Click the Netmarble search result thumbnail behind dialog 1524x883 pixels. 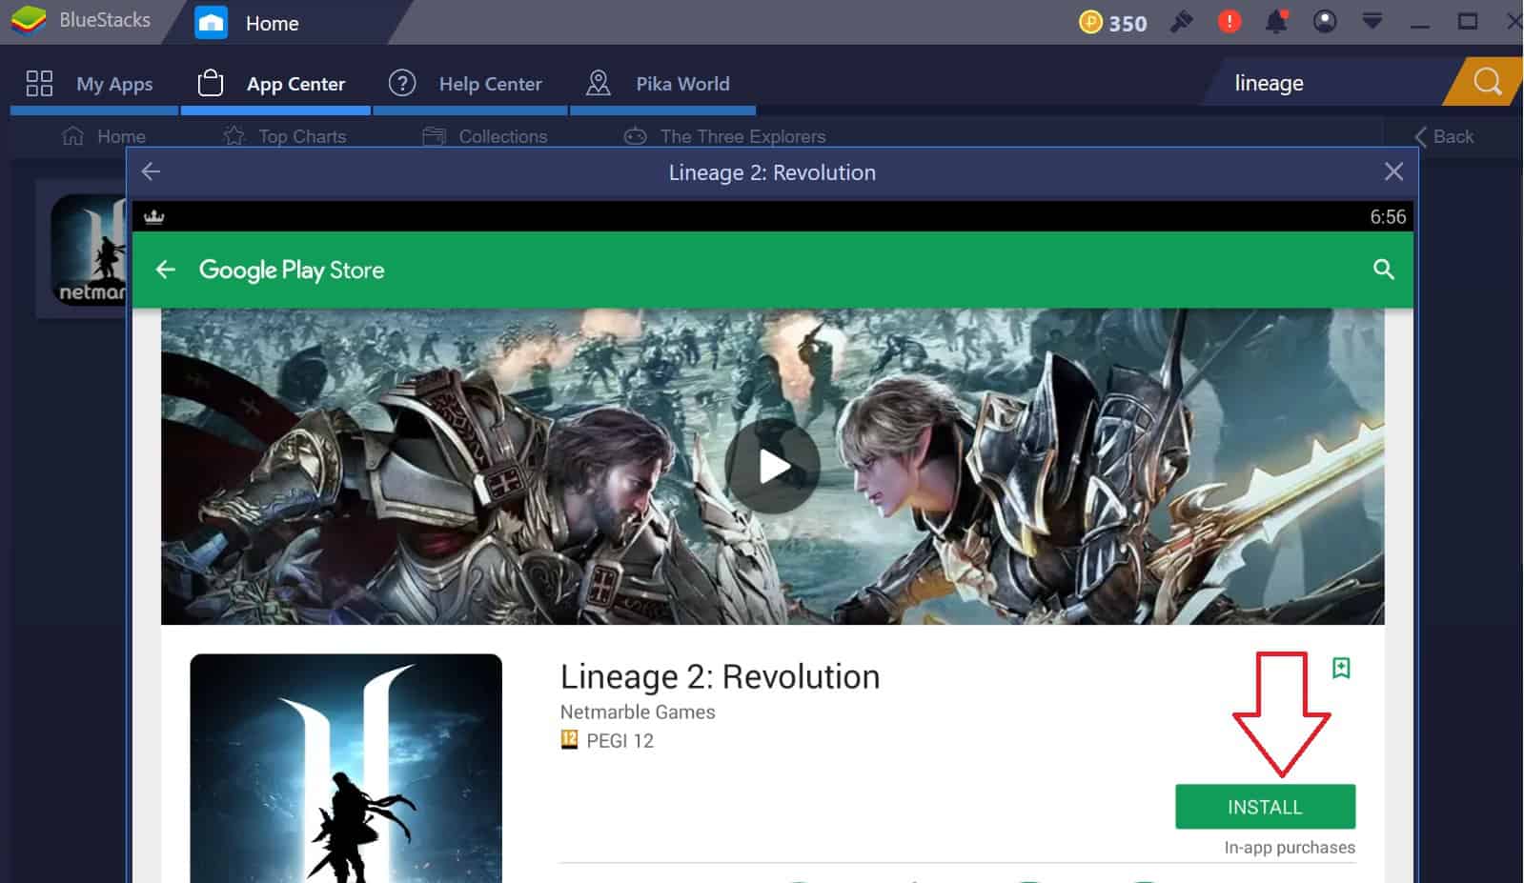click(88, 250)
